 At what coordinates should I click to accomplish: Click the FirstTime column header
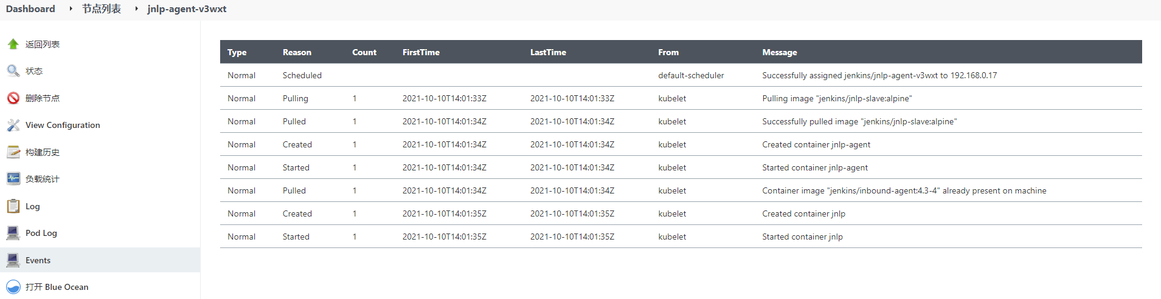click(421, 52)
